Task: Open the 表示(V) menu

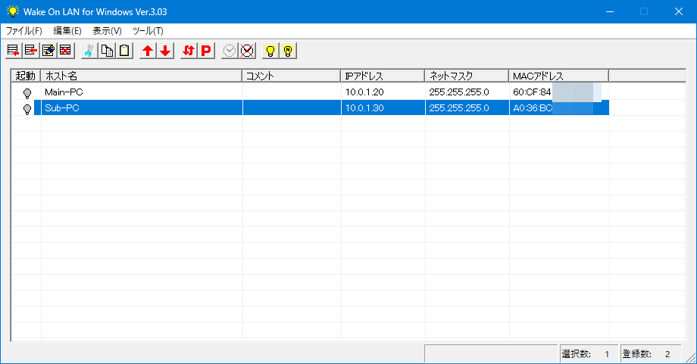Action: (107, 31)
